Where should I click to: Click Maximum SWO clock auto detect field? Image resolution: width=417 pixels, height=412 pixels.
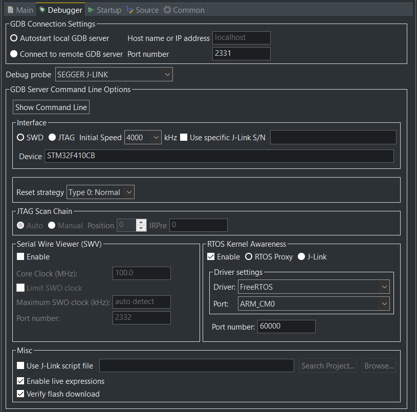tap(142, 302)
